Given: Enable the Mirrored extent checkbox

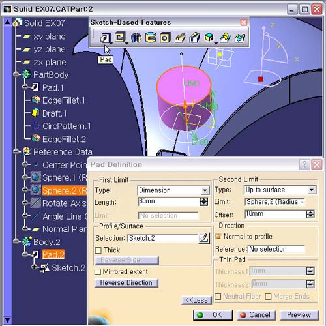Looking at the screenshot, I should coord(98,272).
